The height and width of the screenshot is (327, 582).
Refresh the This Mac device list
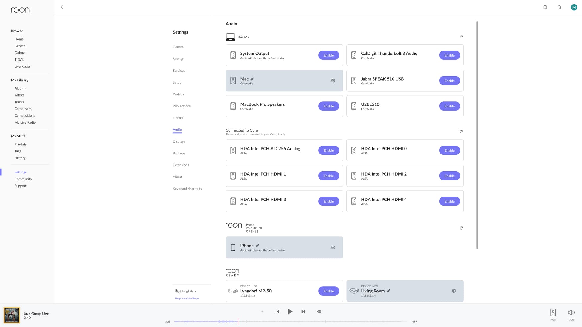(x=461, y=37)
